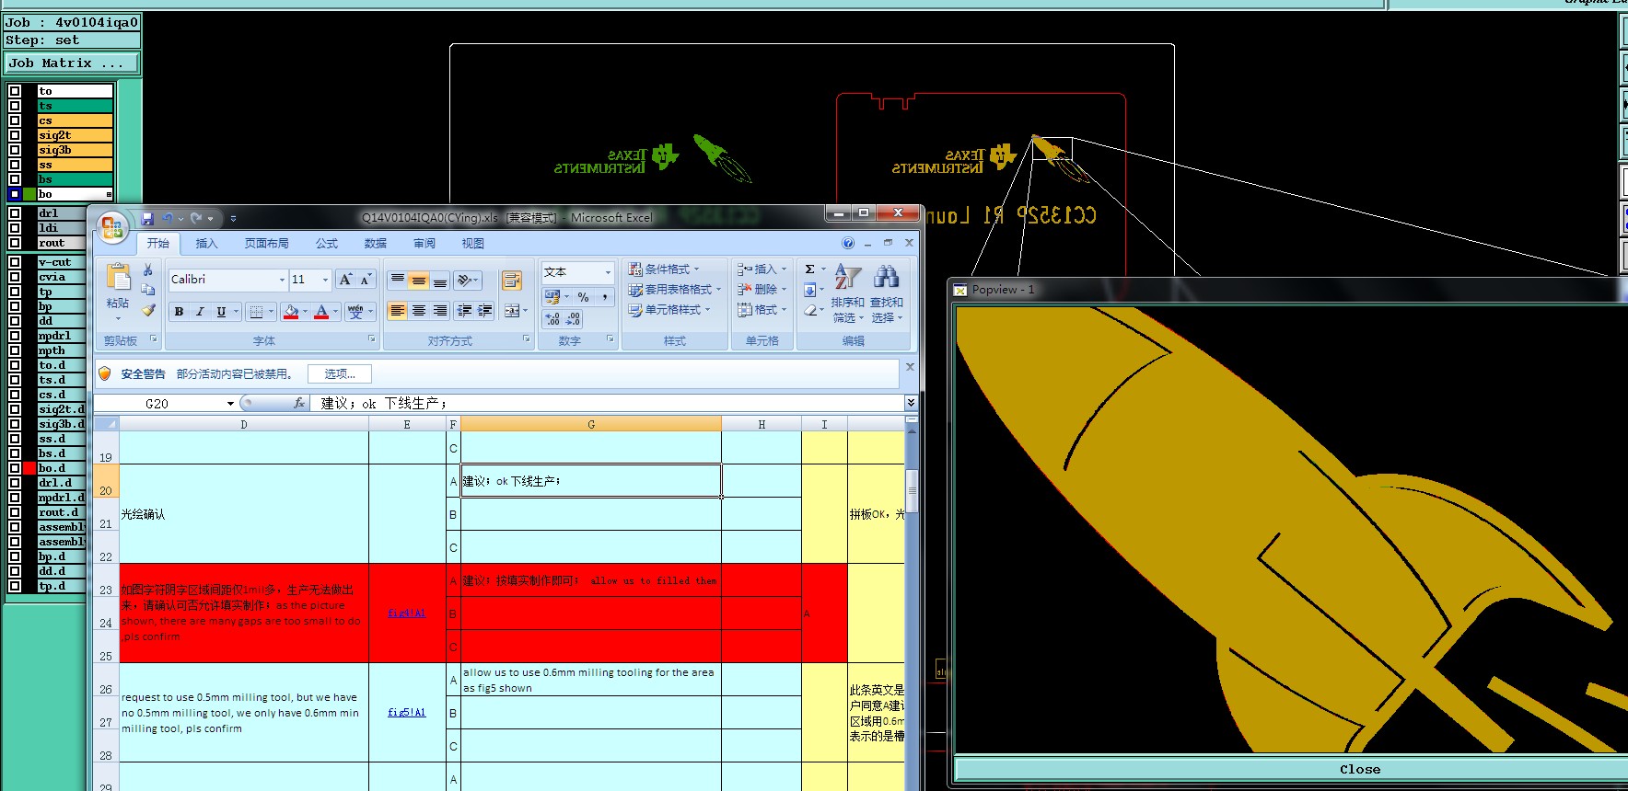Click the Comma Style icon
Viewport: 1628px width, 791px height.
[605, 296]
